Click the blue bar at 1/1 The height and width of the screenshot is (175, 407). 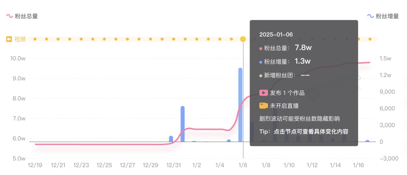(183, 124)
